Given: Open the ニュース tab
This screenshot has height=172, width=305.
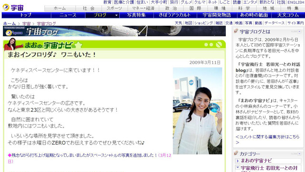Looking at the screenshot, I should (68, 15).
